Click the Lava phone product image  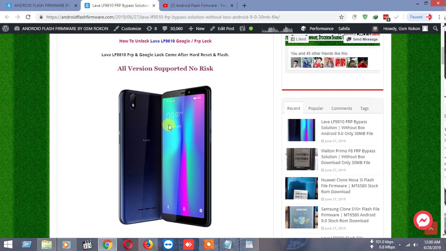pyautogui.click(x=165, y=157)
